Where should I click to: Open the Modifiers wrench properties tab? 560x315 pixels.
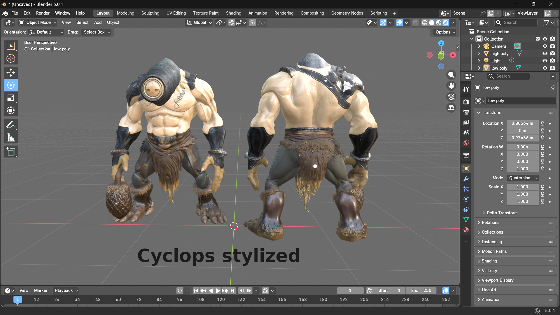(x=466, y=179)
